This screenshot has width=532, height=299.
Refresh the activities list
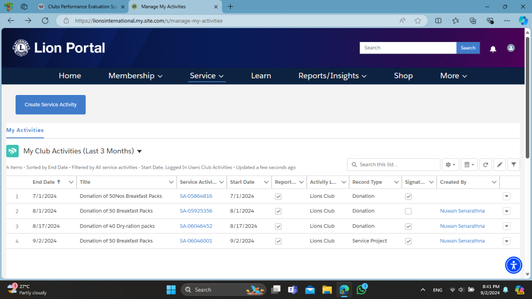click(x=486, y=165)
